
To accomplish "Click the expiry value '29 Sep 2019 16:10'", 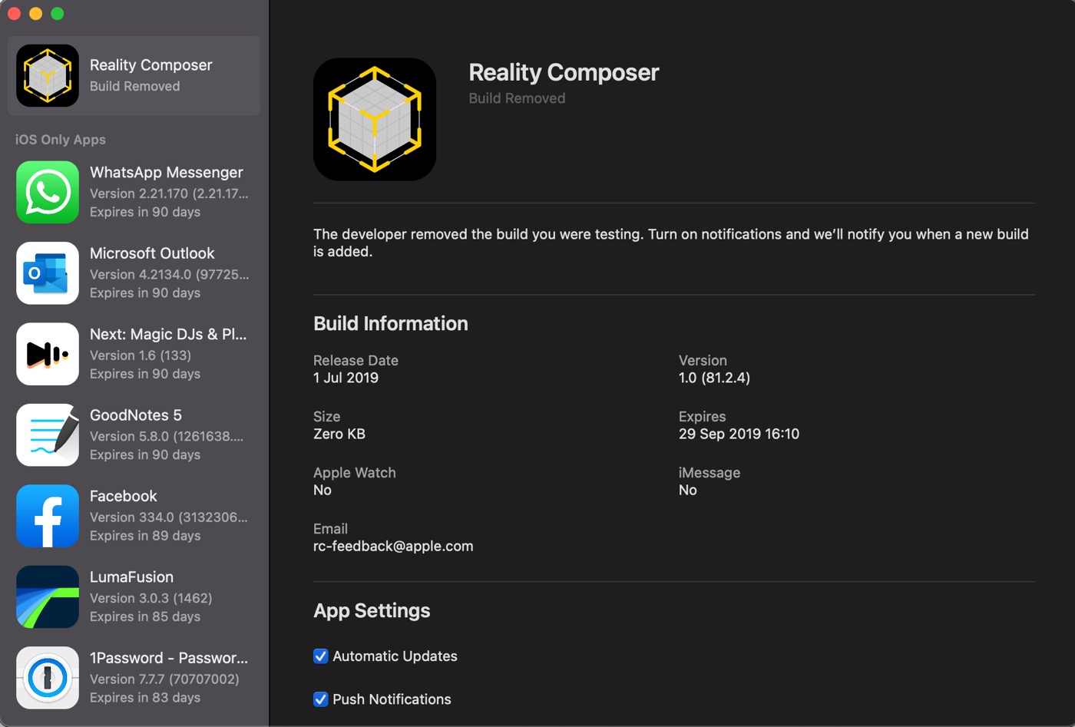I will 739,434.
